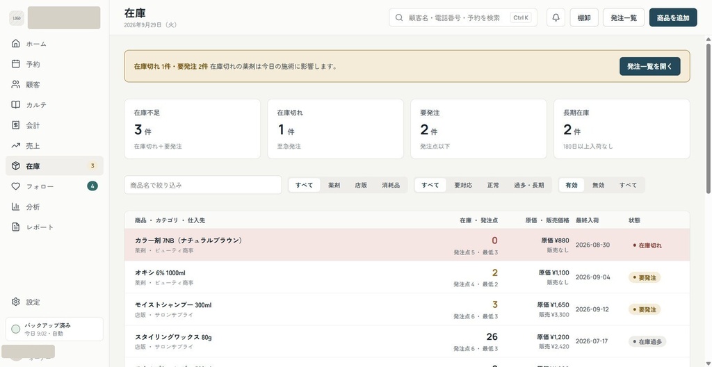Image resolution: width=712 pixels, height=367 pixels.
Task: Show 無効 items
Action: [598, 185]
